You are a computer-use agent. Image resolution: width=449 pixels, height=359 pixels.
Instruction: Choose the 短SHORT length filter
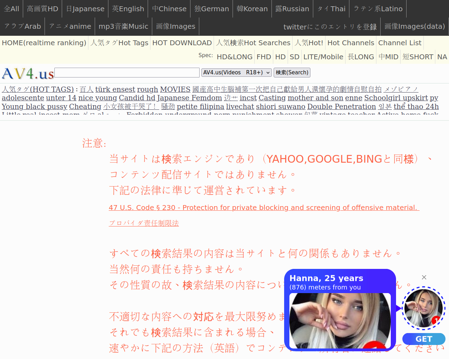(x=417, y=57)
